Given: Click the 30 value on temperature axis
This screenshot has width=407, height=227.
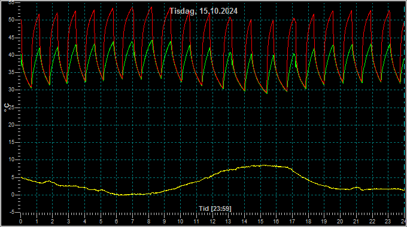Looking at the screenshot, I should click(x=11, y=90).
